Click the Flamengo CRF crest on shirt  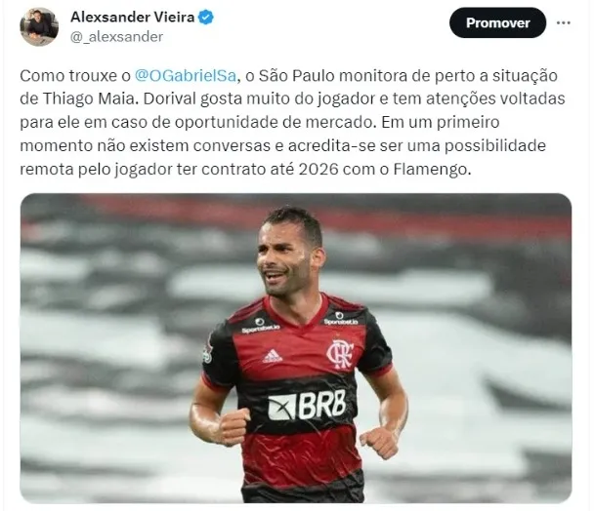340,354
